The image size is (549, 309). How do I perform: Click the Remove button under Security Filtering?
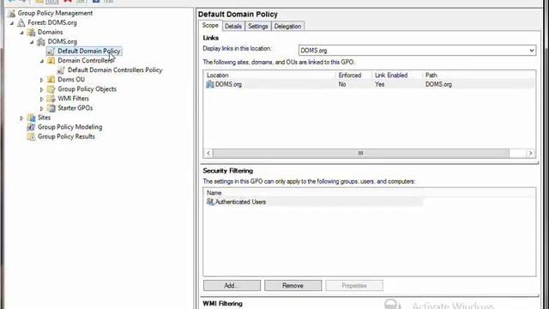point(293,286)
